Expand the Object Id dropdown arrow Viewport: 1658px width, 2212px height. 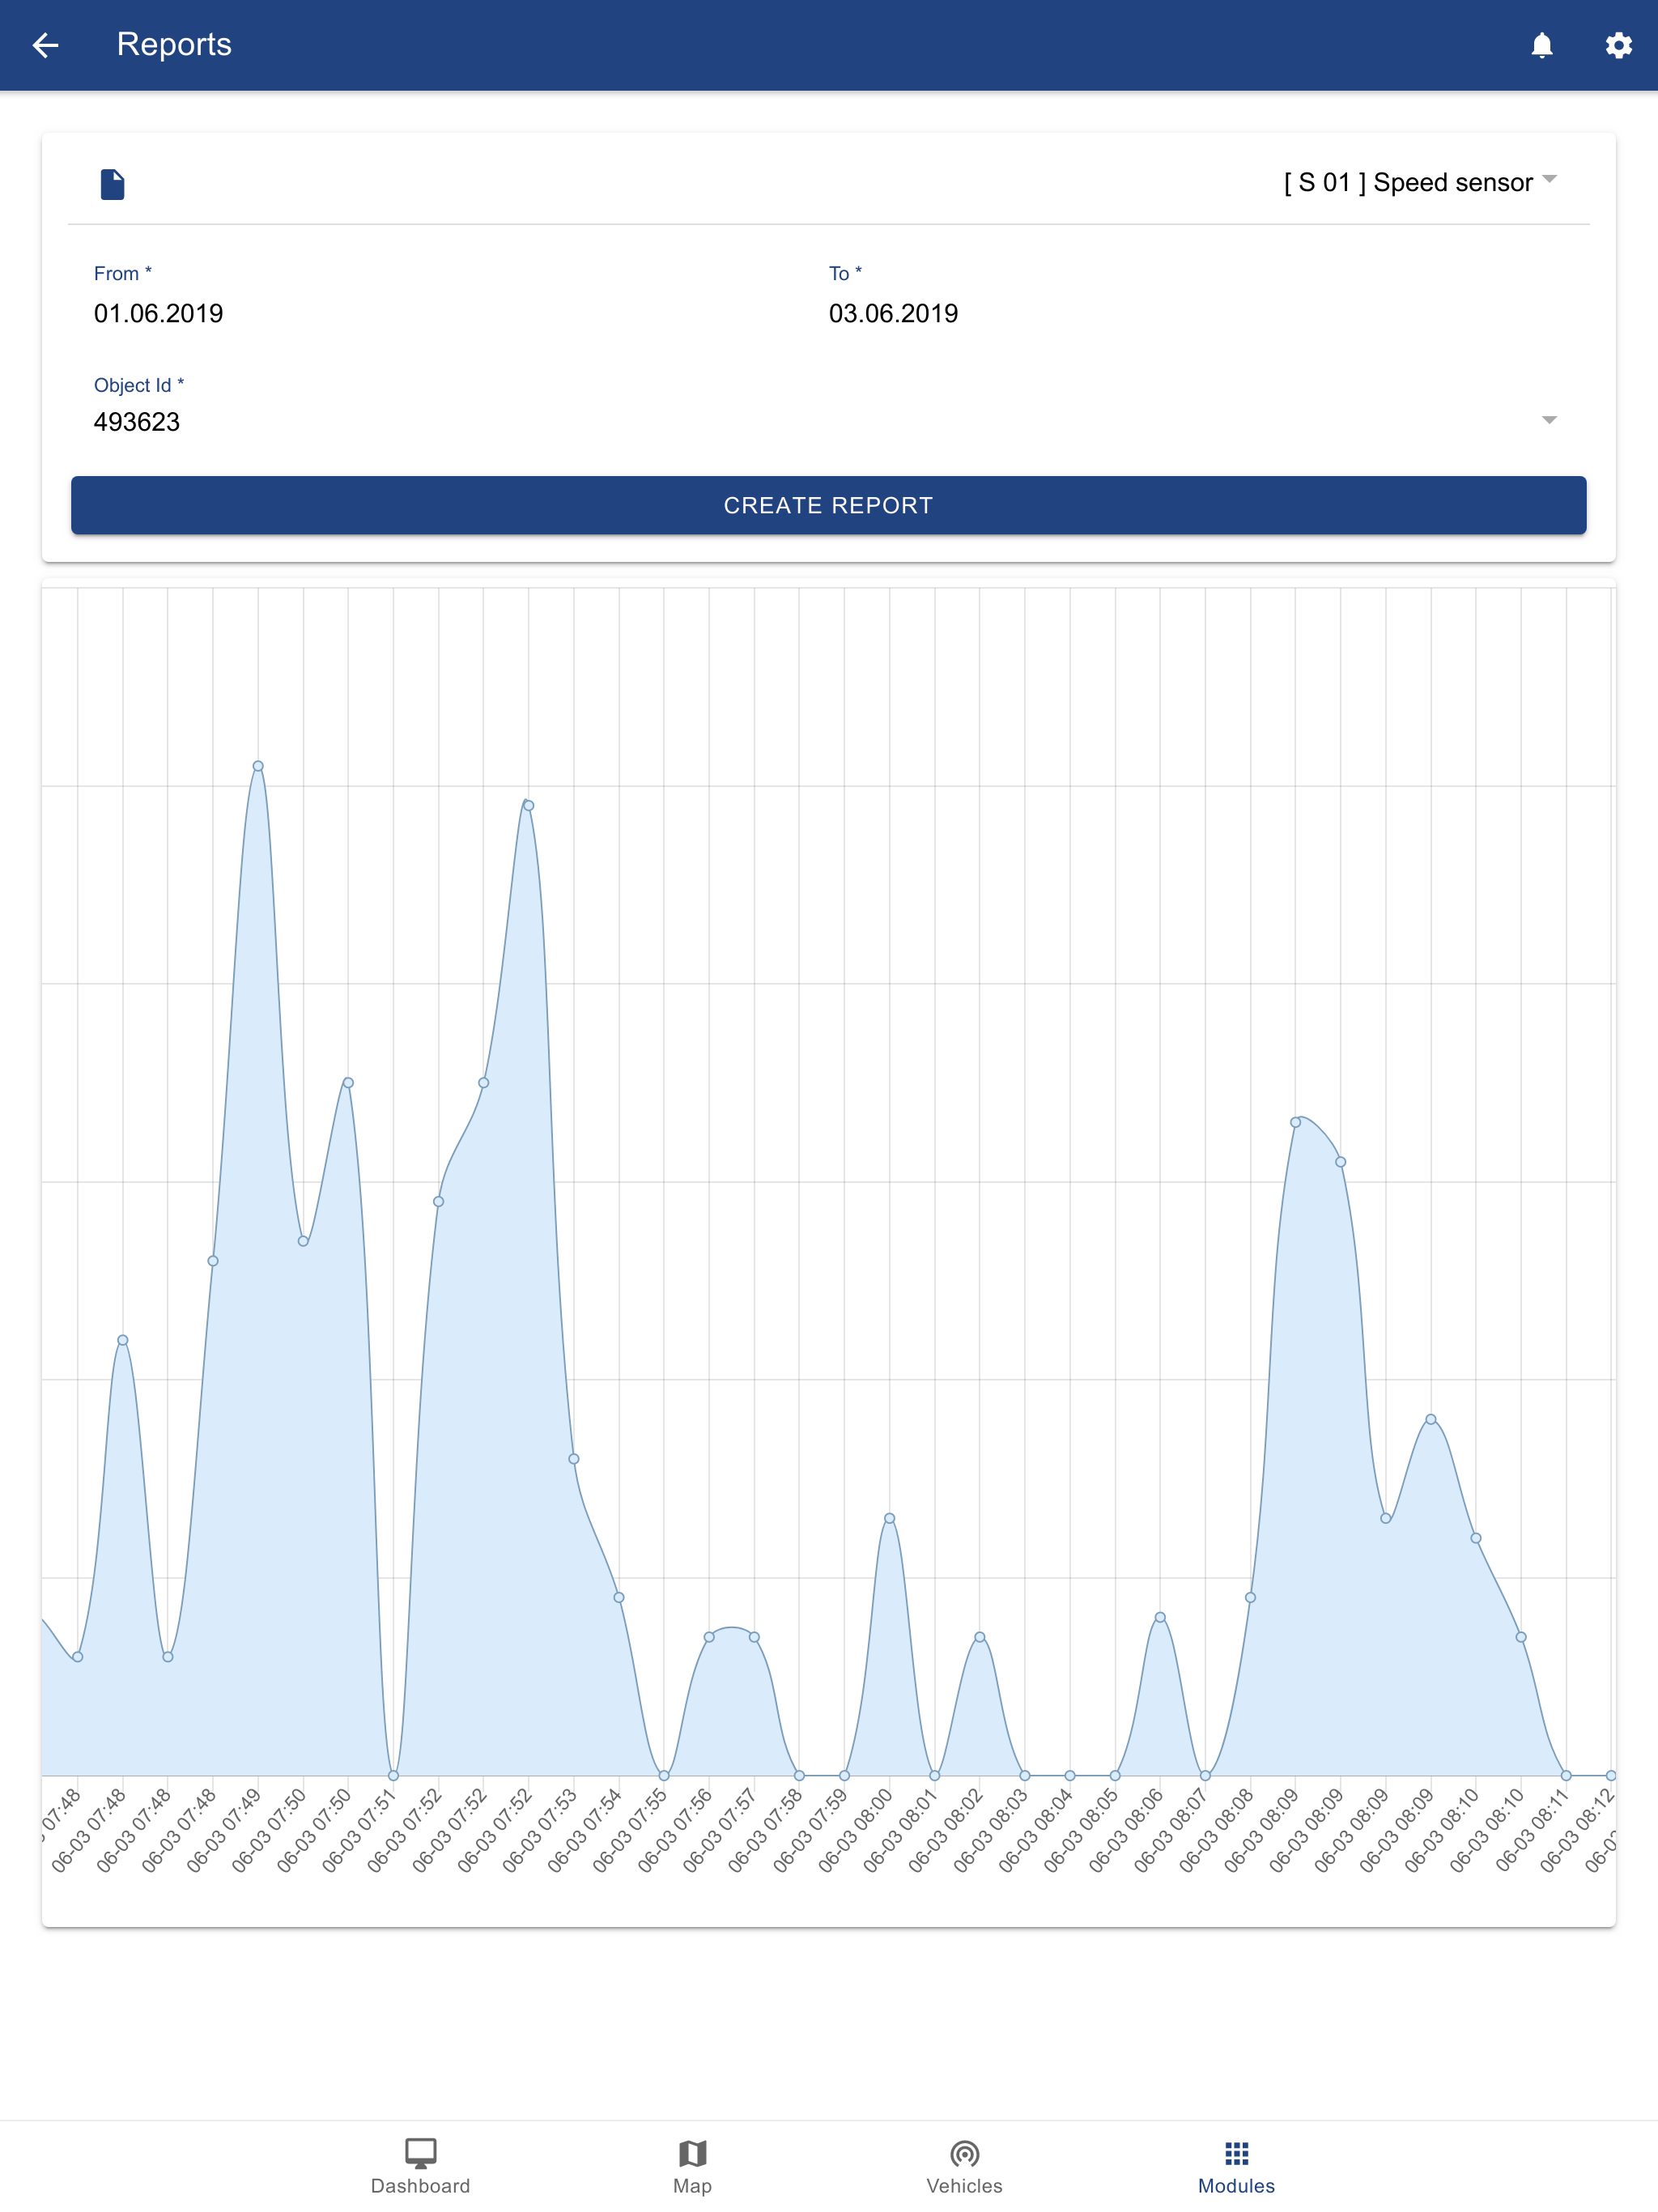pyautogui.click(x=1548, y=420)
